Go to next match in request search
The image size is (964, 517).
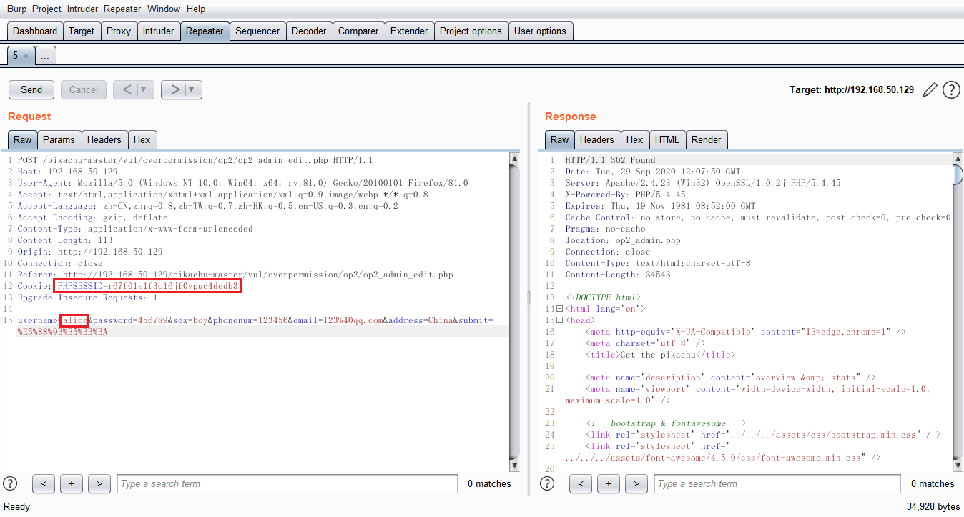(x=99, y=484)
